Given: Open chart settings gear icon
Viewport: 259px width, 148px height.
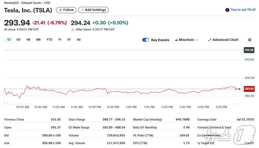Looking at the screenshot, I should (x=250, y=40).
